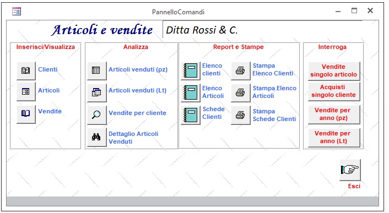This screenshot has width=389, height=213.
Task: Click the Articoli form icon button
Action: [26, 91]
